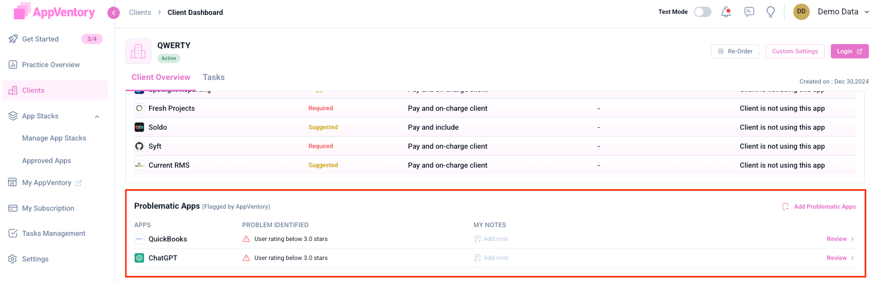Click Review link for ChatGPT

(836, 258)
